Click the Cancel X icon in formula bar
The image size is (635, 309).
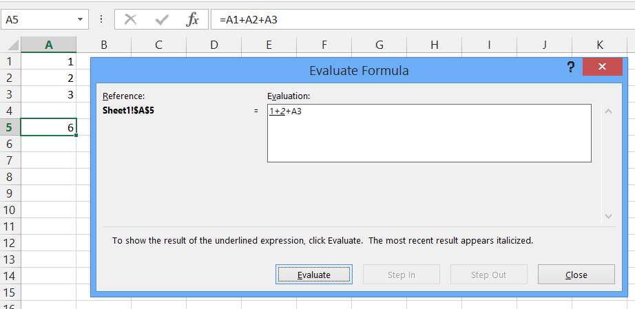pos(130,20)
